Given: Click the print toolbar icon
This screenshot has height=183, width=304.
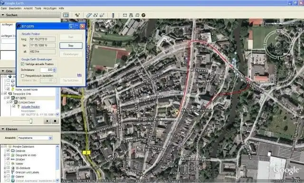Looking at the screenshot, I should [131, 15].
